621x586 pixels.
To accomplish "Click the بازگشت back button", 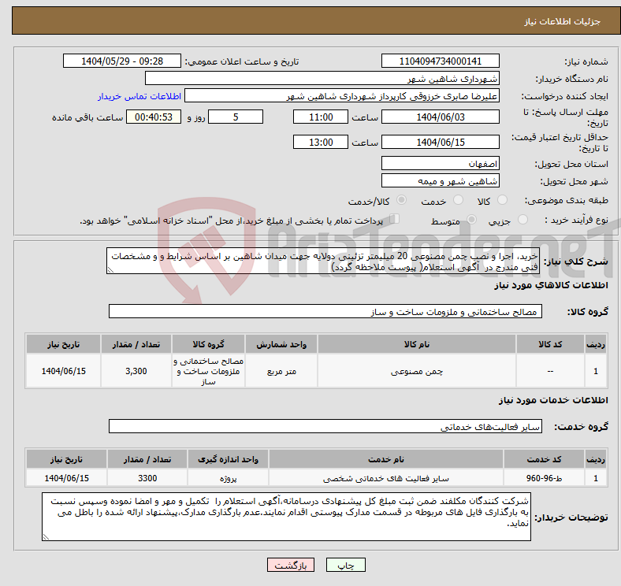I will click(x=291, y=565).
